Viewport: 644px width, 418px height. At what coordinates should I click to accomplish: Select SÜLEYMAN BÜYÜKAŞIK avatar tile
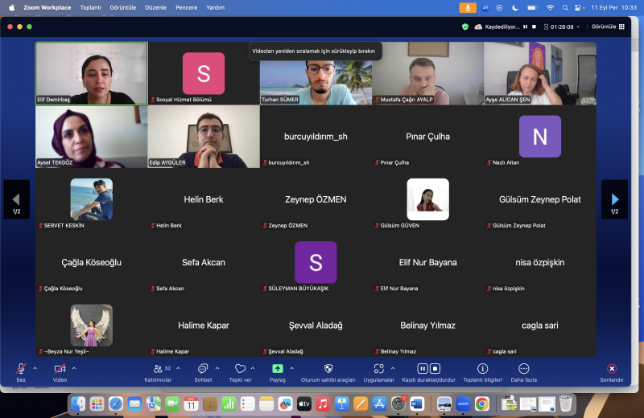click(x=316, y=263)
